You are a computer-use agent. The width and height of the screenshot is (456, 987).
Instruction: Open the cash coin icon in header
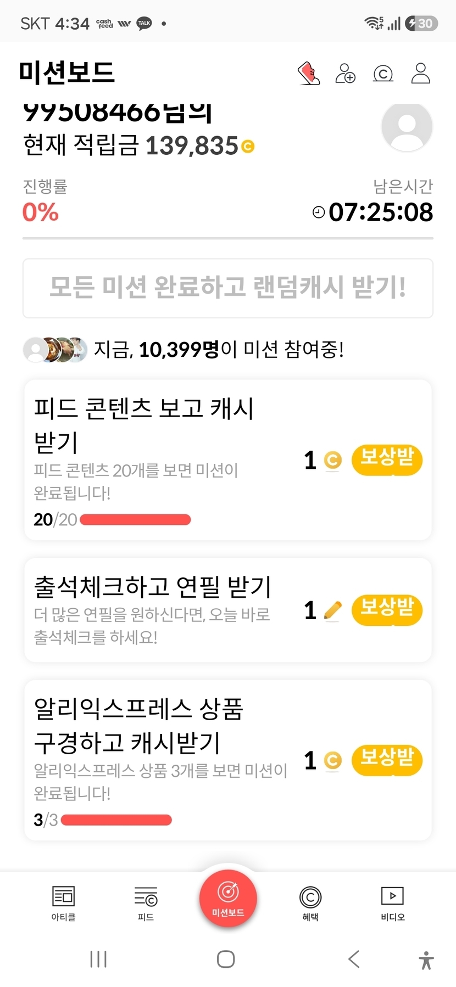383,74
